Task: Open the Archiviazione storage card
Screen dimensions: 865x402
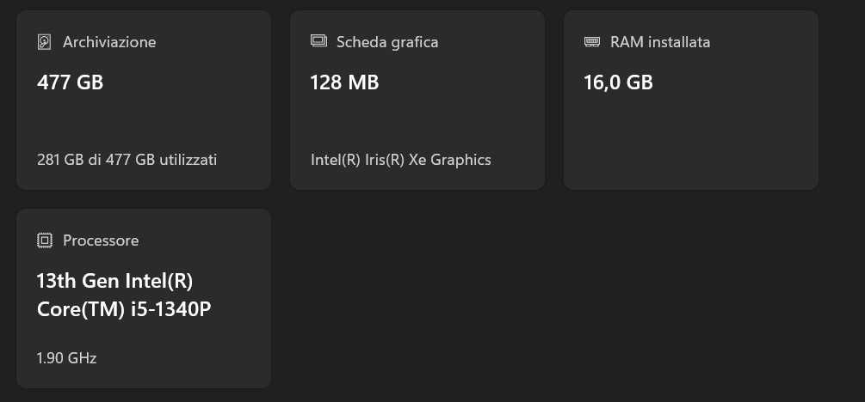Action: click(x=144, y=100)
